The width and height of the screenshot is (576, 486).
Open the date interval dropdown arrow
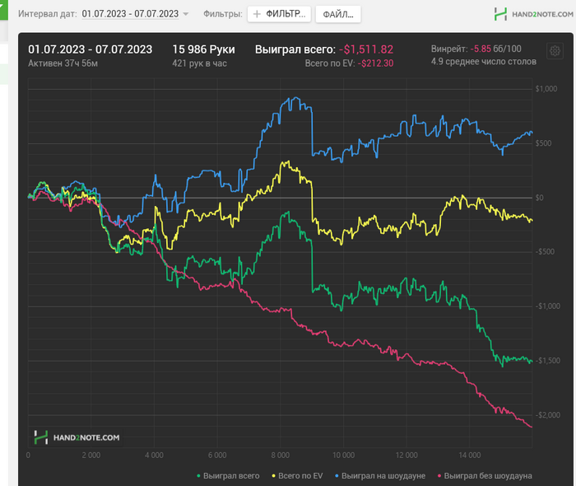pos(185,14)
